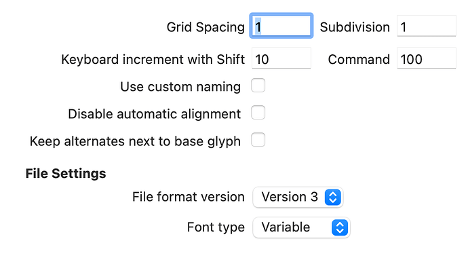Click the Disable automatic alignment label
This screenshot has width=468, height=275.
click(155, 114)
